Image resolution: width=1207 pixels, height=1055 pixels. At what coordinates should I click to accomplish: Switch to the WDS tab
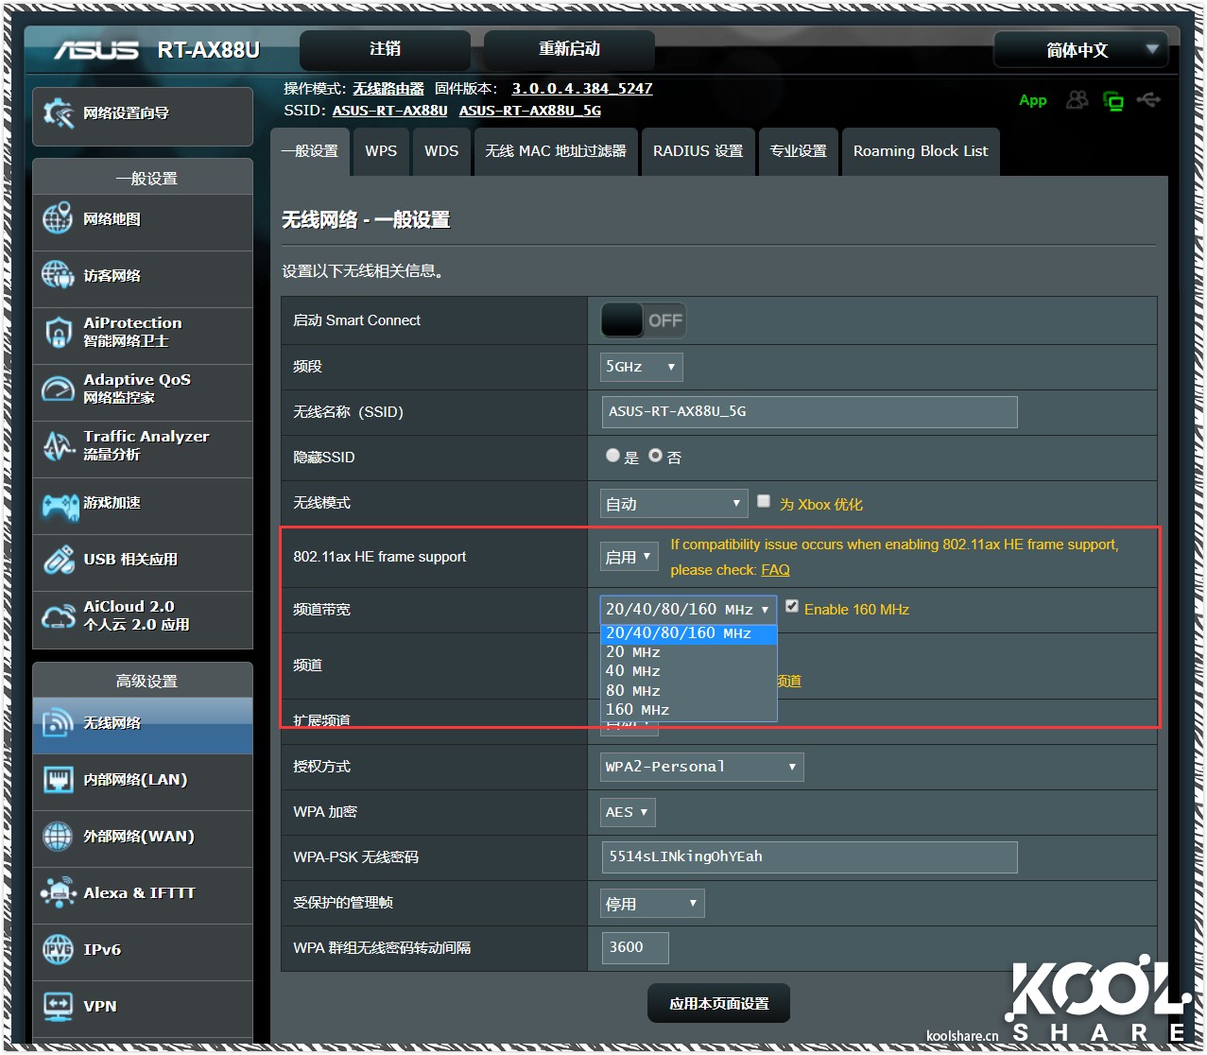441,151
